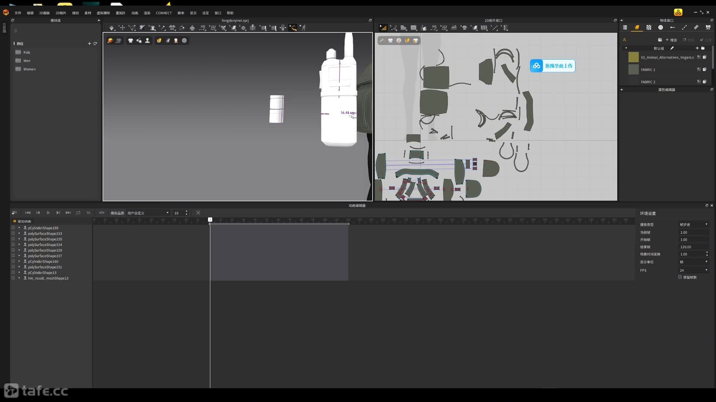
Task: Open the button tab in object window
Action: click(x=660, y=28)
